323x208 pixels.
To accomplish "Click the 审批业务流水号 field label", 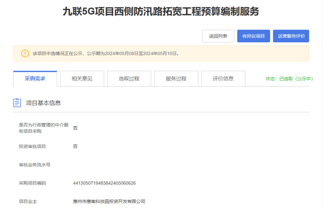I will pyautogui.click(x=35, y=165).
